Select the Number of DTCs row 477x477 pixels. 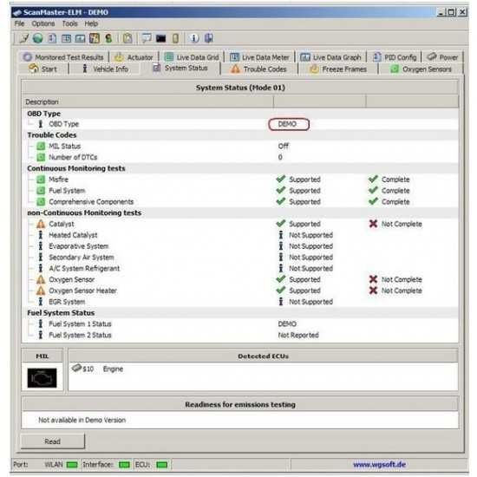tap(240, 157)
